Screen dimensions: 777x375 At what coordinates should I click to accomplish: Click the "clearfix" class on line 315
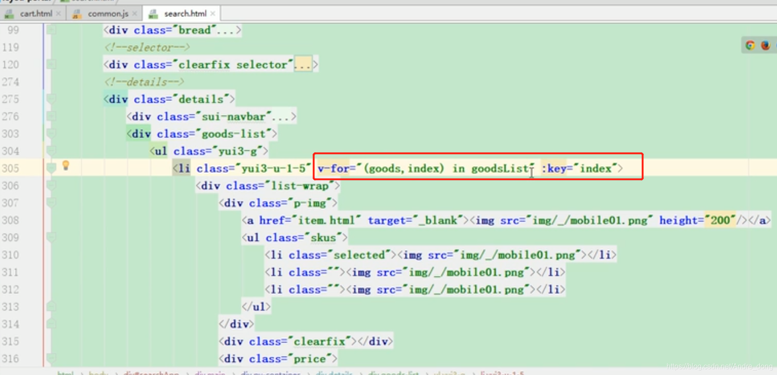click(x=320, y=342)
